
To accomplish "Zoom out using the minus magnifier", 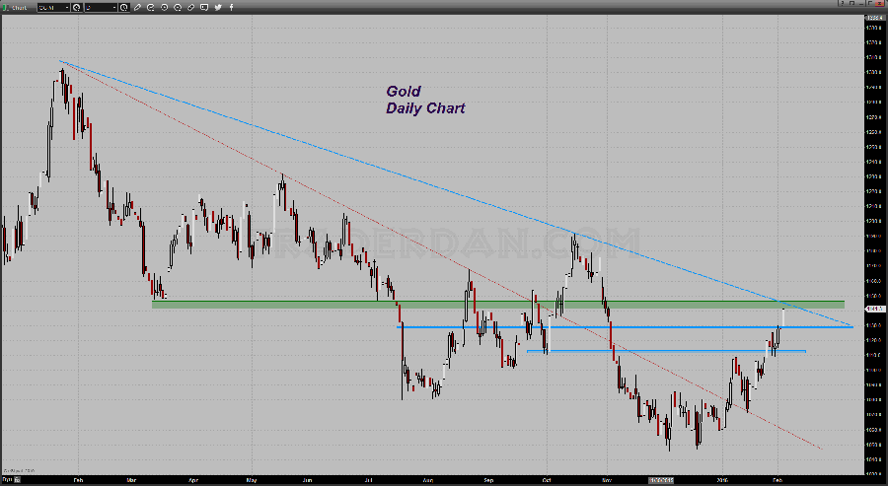I will (x=178, y=7).
